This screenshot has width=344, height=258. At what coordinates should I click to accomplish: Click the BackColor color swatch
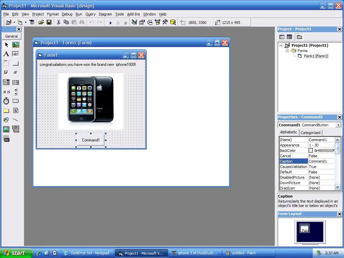tap(311, 150)
